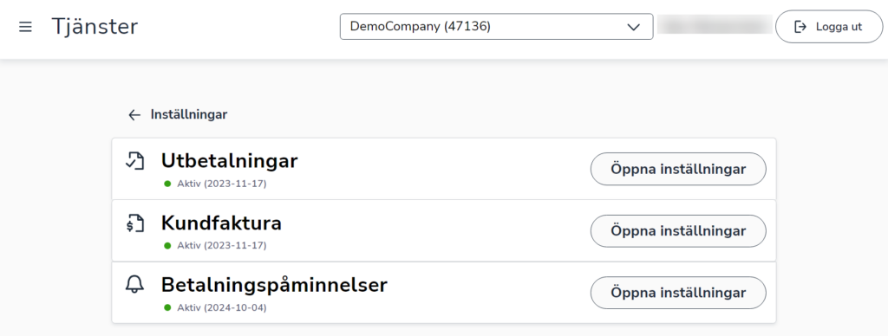Go back via Inställningar link

[x=188, y=115]
